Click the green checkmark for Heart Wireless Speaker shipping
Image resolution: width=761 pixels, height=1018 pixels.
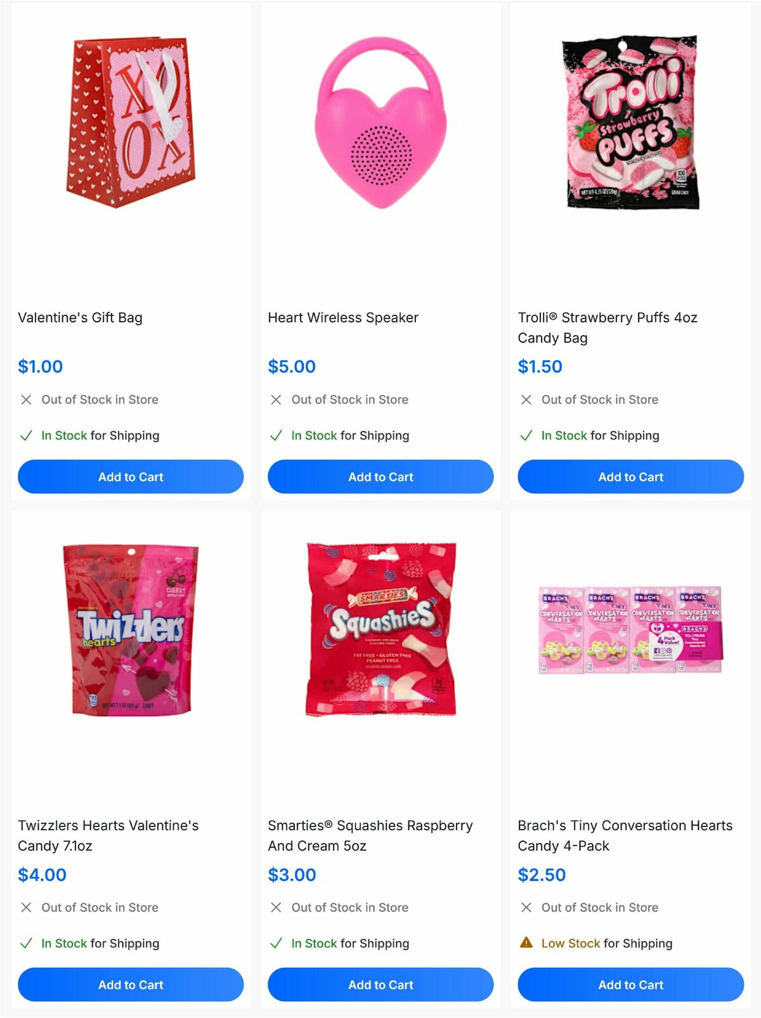tap(275, 436)
